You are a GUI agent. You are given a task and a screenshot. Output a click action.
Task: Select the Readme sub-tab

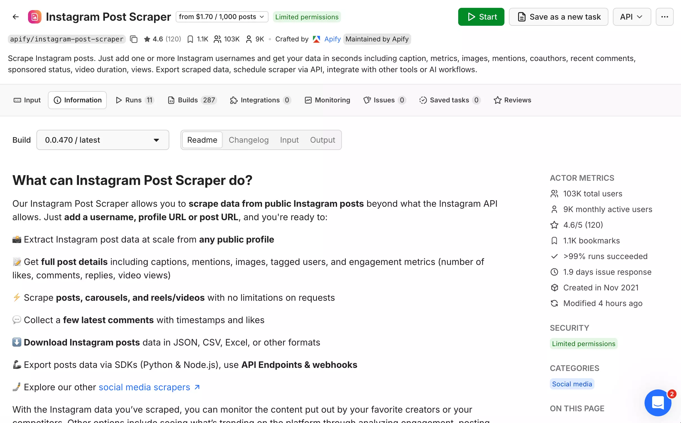point(202,140)
